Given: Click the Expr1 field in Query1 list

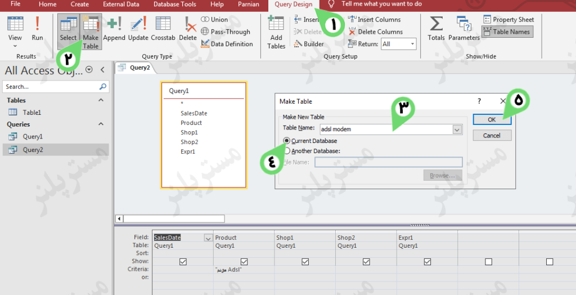Looking at the screenshot, I should (188, 151).
